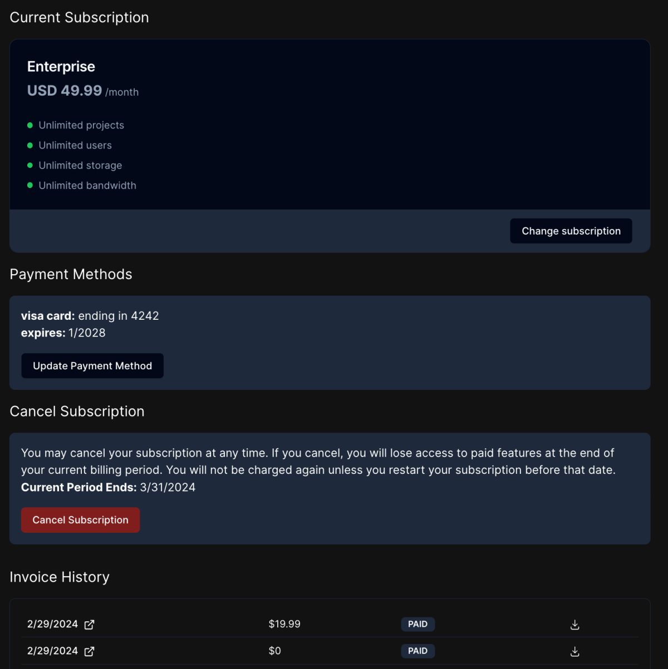This screenshot has width=668, height=669.
Task: Download the $19.99 invoice
Action: pos(575,625)
